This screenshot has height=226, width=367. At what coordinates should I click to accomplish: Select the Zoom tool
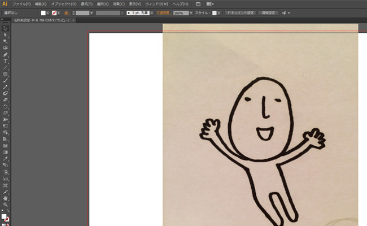[x=5, y=205]
